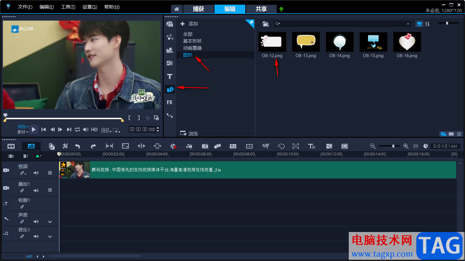Viewport: 465px width, 261px height.
Task: Open the Title (T) library
Action: pyautogui.click(x=170, y=76)
